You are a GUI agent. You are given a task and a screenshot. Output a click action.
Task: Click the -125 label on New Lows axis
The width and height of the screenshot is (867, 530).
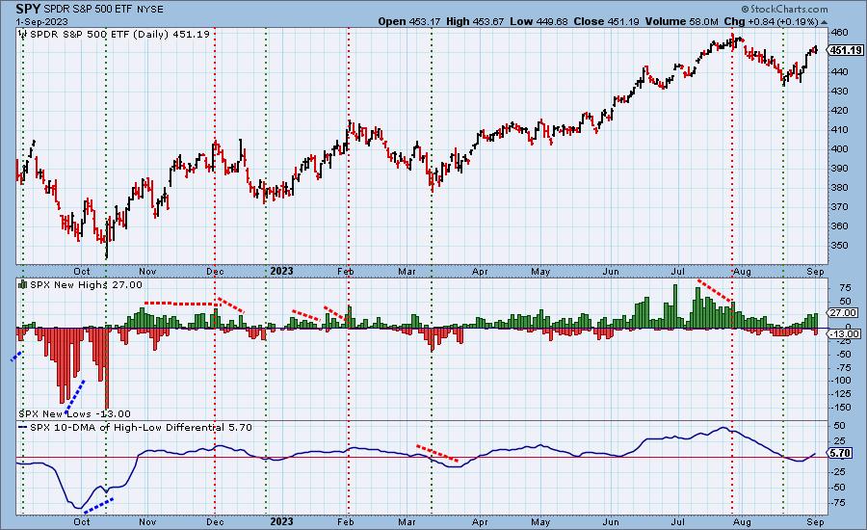(x=840, y=394)
